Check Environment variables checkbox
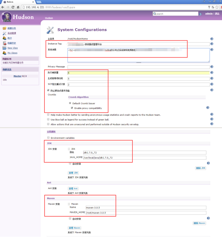 tap(48, 138)
